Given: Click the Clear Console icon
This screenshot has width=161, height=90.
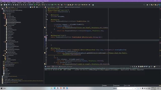Looking at the screenshot, I should tap(139, 66).
